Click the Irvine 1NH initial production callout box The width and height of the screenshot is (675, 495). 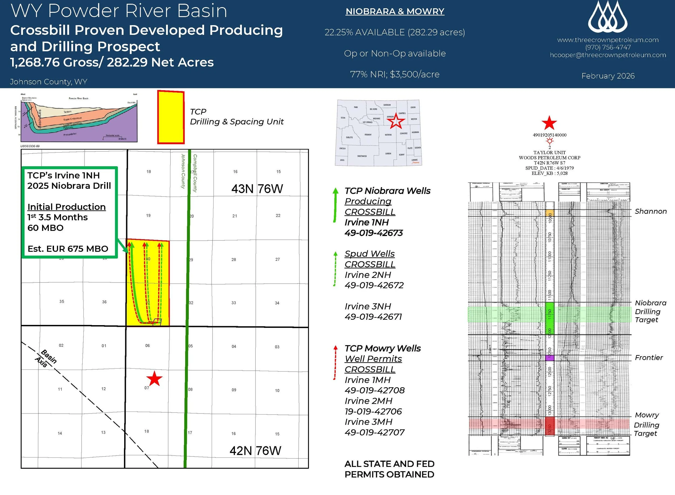tap(69, 212)
